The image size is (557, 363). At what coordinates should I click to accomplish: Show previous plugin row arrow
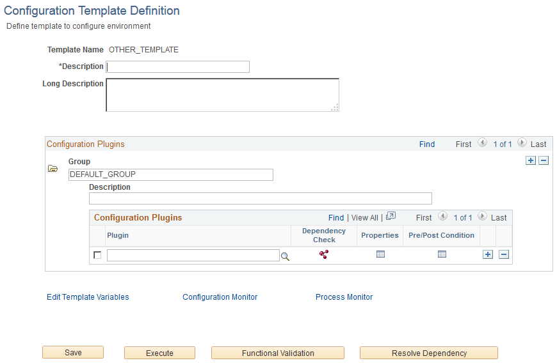[442, 216]
